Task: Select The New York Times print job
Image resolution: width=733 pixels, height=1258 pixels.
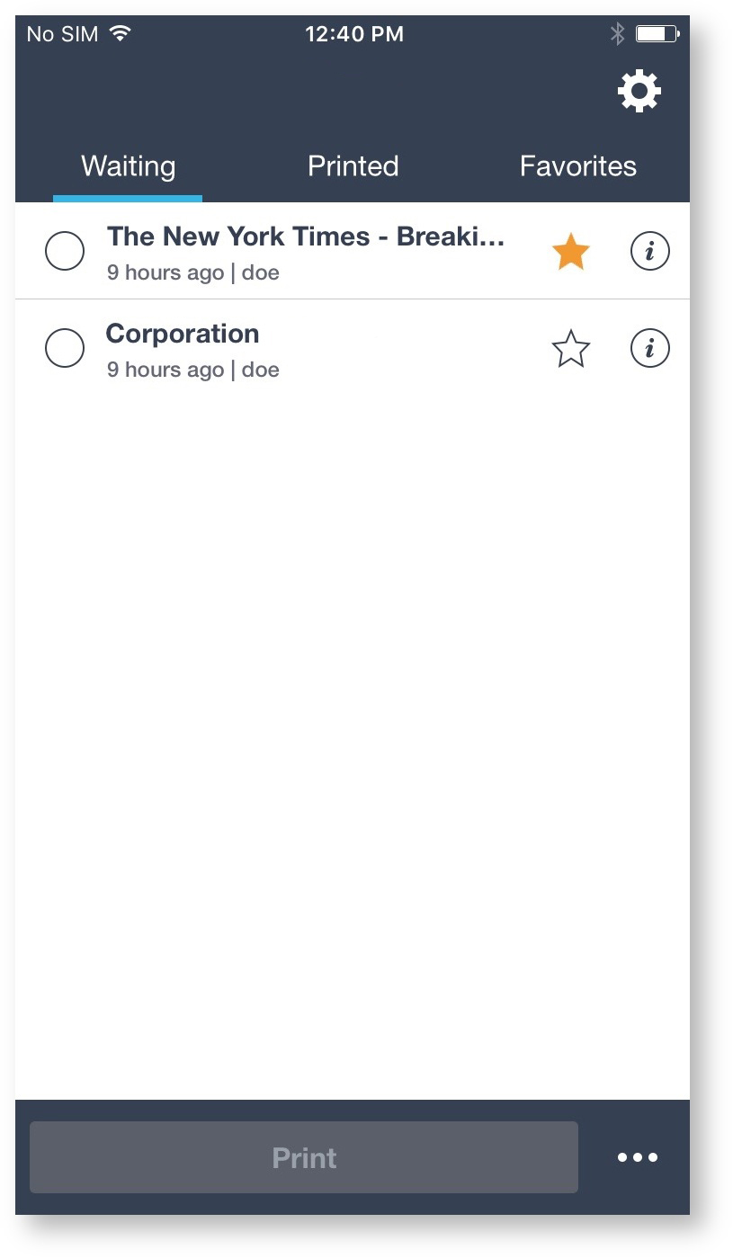Action: (65, 251)
